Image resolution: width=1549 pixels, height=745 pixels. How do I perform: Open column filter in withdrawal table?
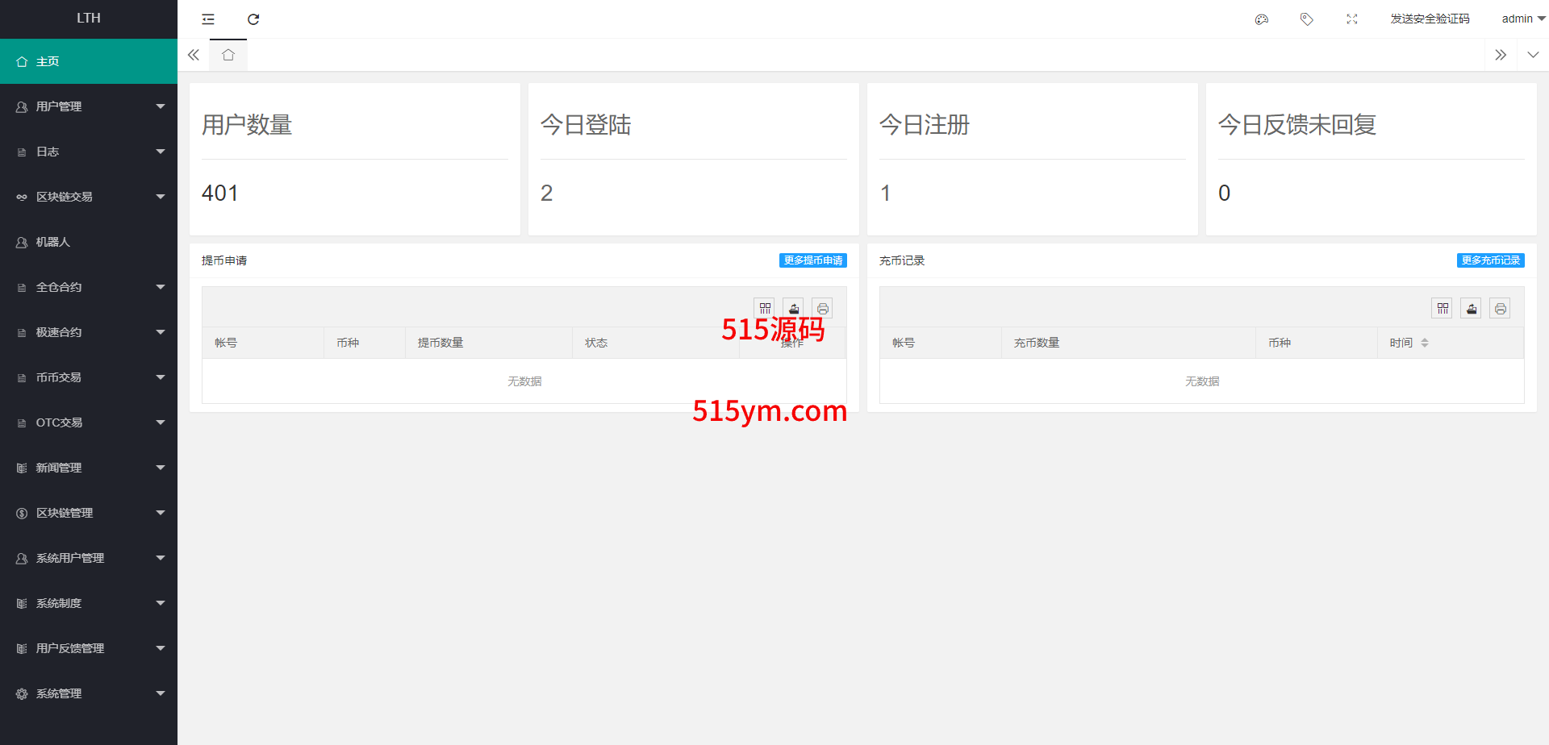[765, 308]
